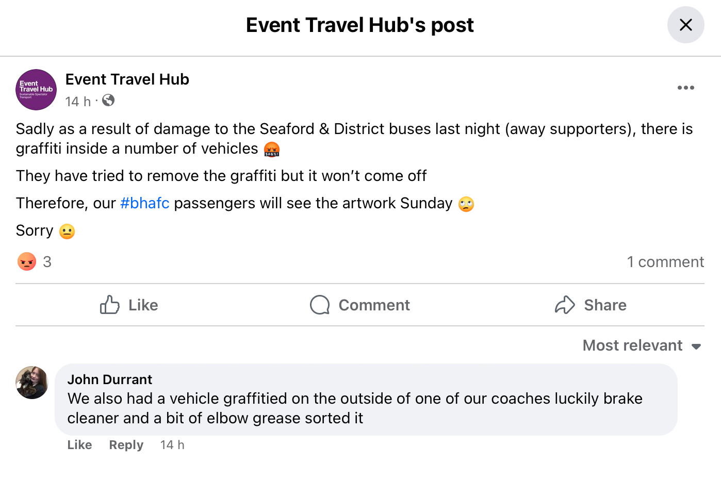Screen dimensions: 721x496
Task: Open the three-dot post options menu
Action: point(685,88)
